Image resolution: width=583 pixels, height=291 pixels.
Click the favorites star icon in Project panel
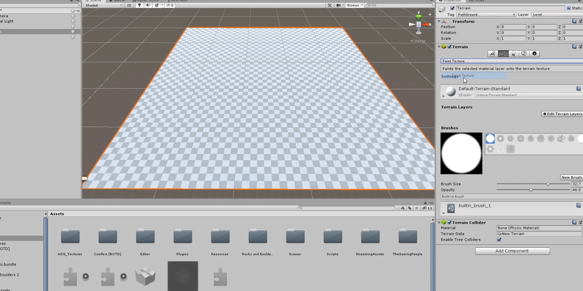[417, 208]
